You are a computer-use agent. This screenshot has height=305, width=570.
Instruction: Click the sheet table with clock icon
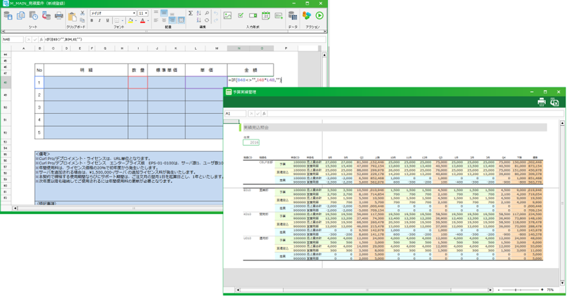click(34, 15)
